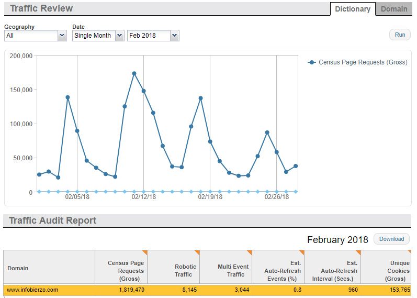This screenshot has width=417, height=298.
Task: Click orange corner marker on Est. Auto-Refresh Events header
Action: 302,252
